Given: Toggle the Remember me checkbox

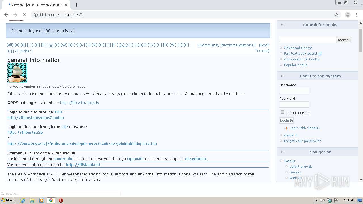Looking at the screenshot, I should 282,112.
